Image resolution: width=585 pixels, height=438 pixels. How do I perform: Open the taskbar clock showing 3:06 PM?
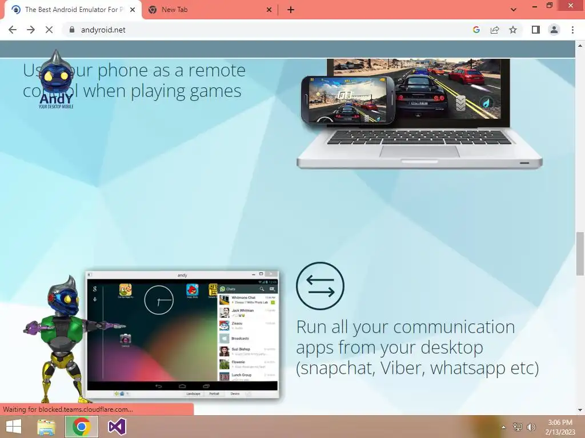560,427
